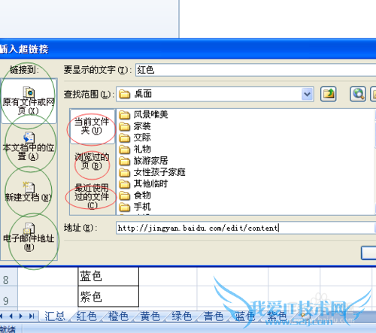Screen dimensions: 376x333
Task: Go to the previous sheet tab arrow
Action: click(11, 316)
